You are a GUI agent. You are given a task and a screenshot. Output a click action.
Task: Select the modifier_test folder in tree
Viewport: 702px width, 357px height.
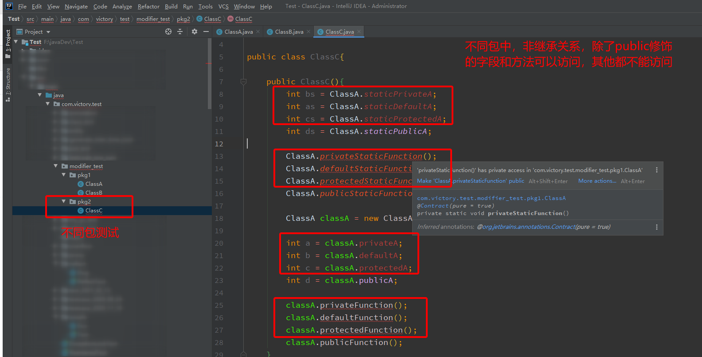tap(86, 166)
